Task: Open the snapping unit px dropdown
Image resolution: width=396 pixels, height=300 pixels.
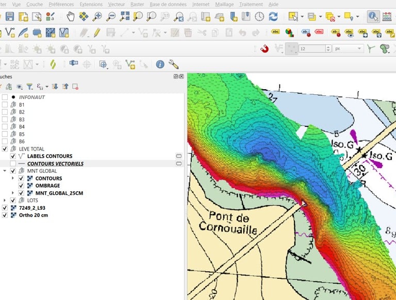Action: pyautogui.click(x=348, y=48)
